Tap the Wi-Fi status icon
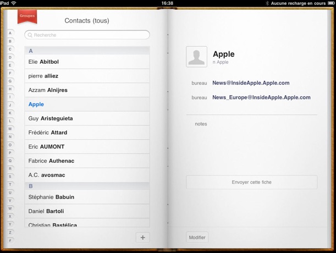The width and height of the screenshot is (336, 253). (13, 3)
